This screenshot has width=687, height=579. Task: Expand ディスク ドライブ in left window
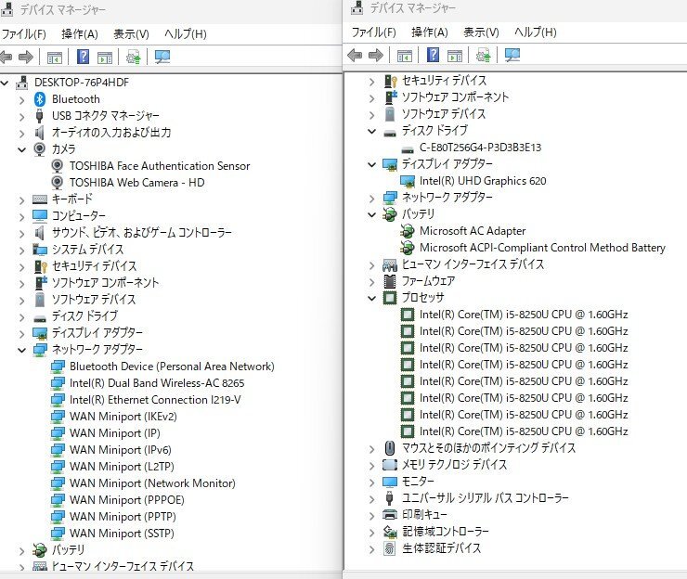22,317
